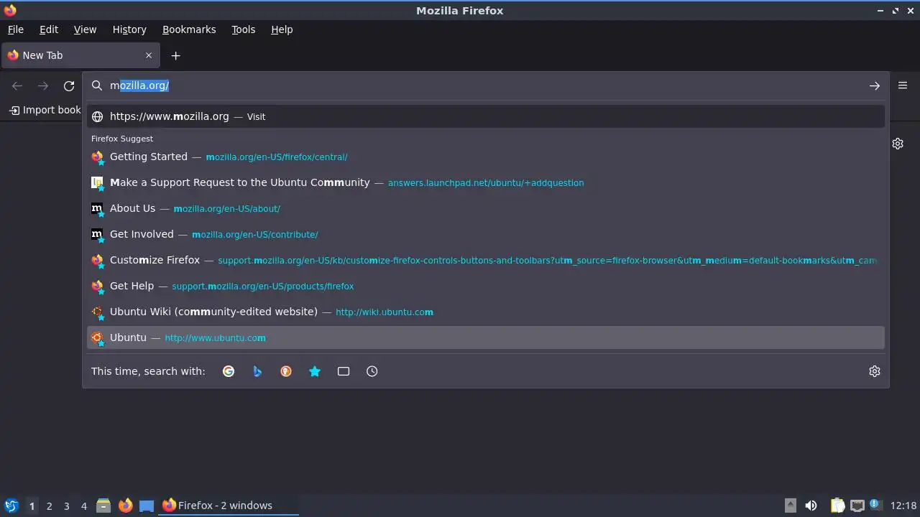
Task: Click Import bookmarks button in toolbar
Action: pyautogui.click(x=45, y=110)
